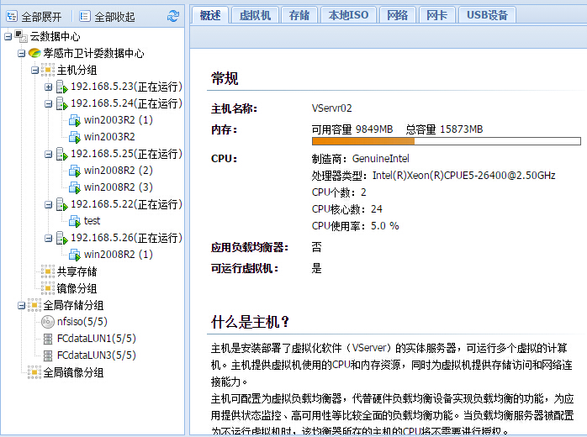Collapse the 主机分组 tree group
This screenshot has width=587, height=437.
tap(34, 70)
